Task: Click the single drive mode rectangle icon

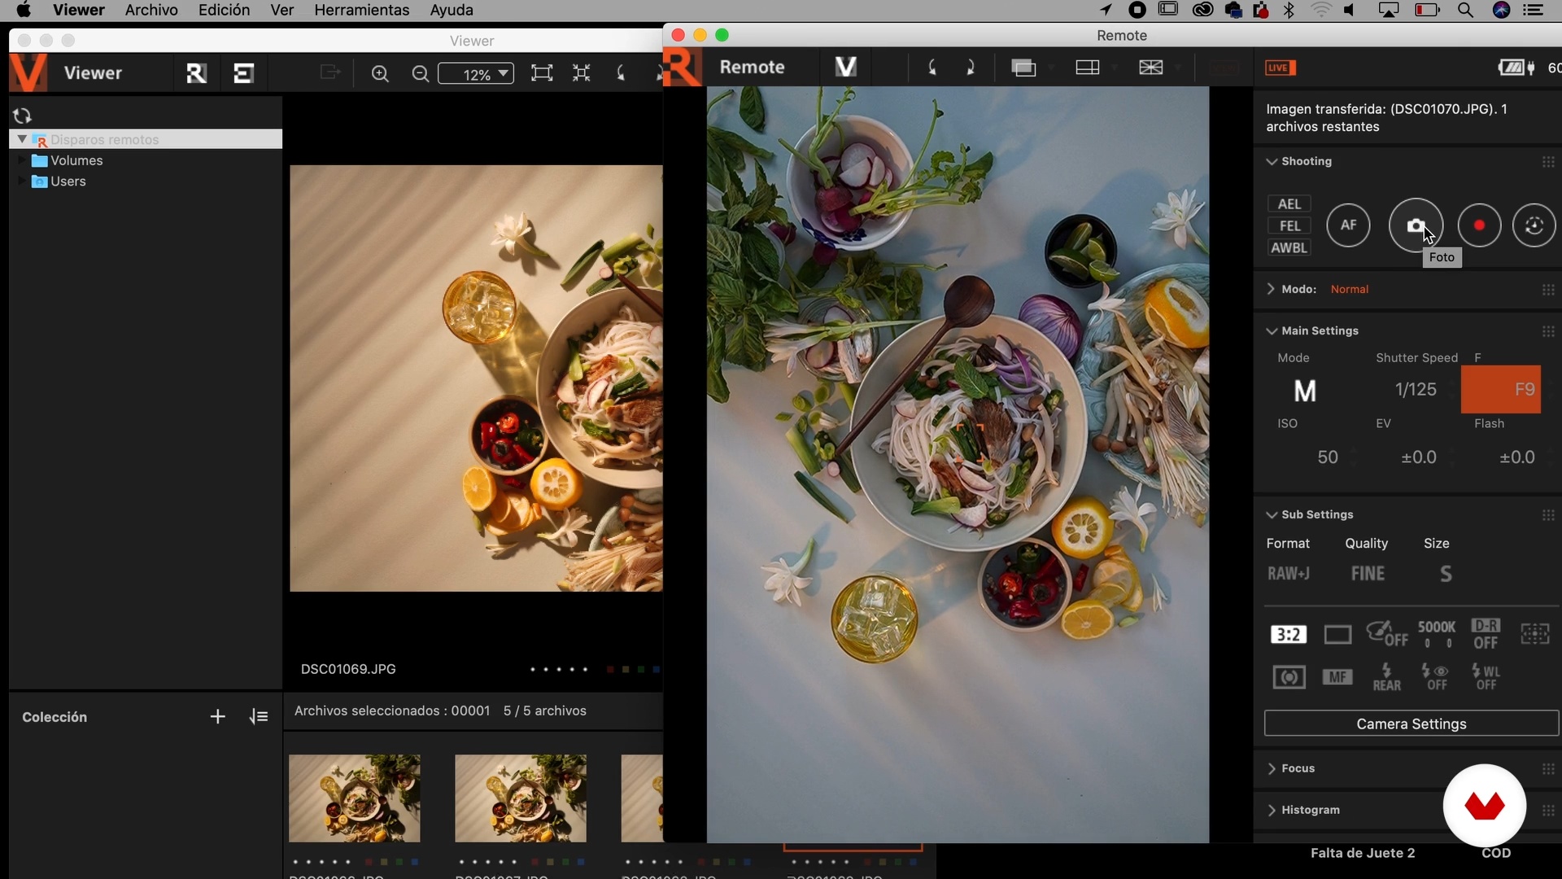Action: [1337, 635]
